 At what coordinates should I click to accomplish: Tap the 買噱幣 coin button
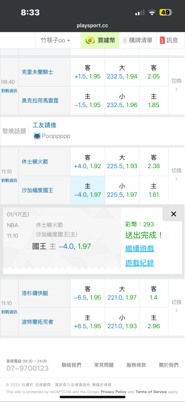[x=100, y=40]
